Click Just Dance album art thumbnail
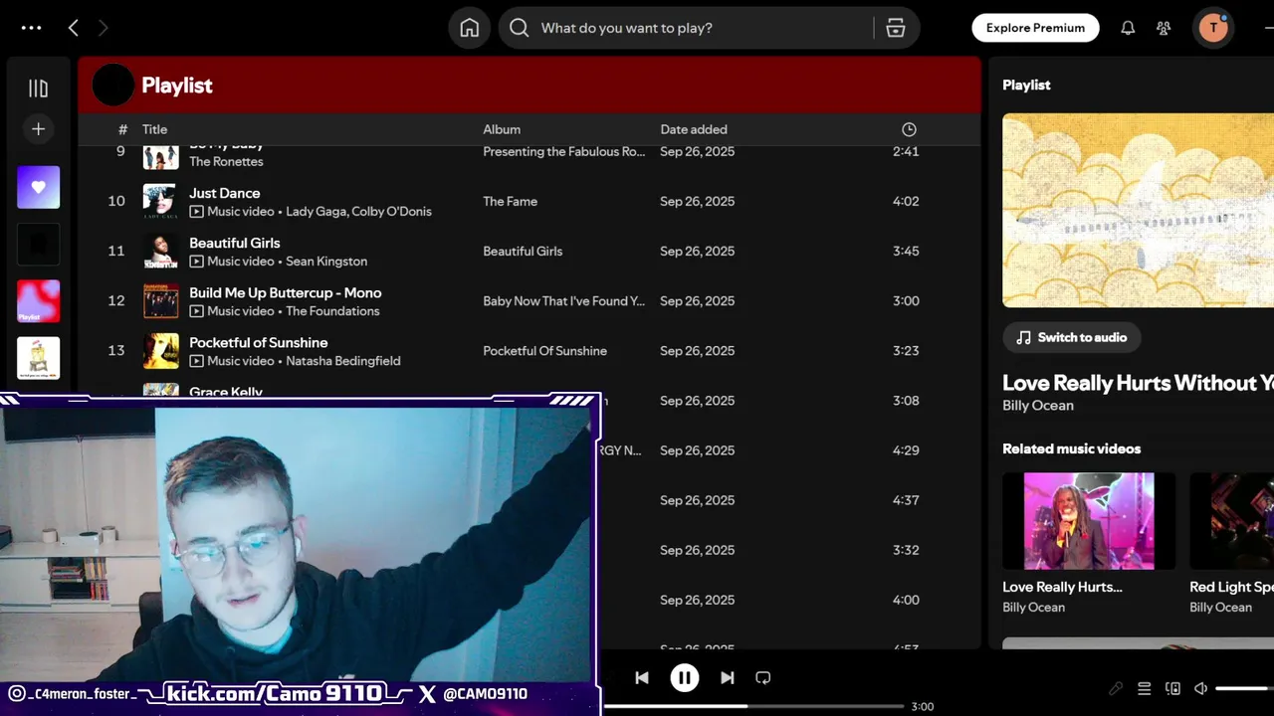 pos(160,201)
